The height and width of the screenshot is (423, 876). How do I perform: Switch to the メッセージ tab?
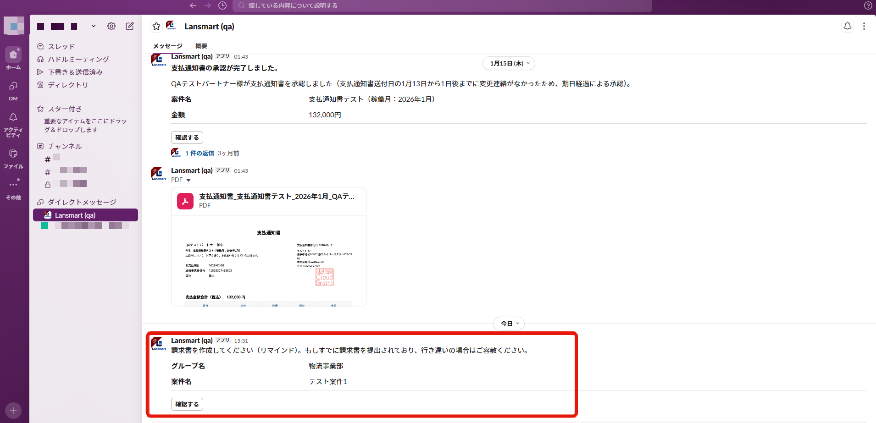[168, 46]
